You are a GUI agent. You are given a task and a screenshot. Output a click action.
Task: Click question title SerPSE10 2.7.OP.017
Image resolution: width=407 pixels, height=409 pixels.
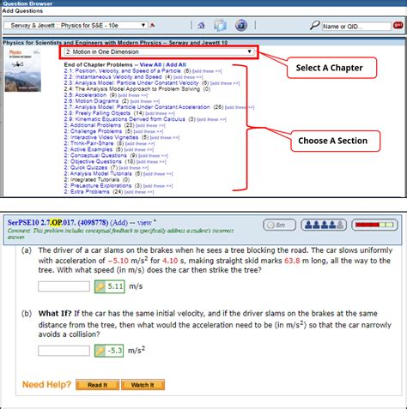click(42, 222)
